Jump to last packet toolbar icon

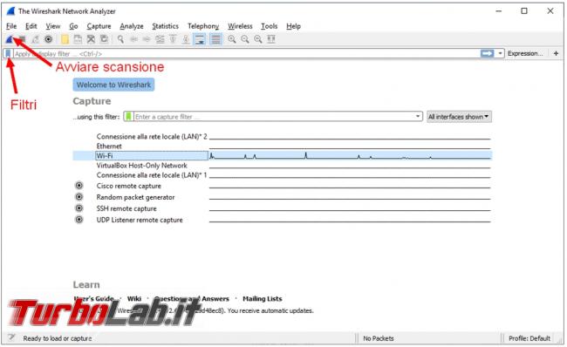click(186, 38)
